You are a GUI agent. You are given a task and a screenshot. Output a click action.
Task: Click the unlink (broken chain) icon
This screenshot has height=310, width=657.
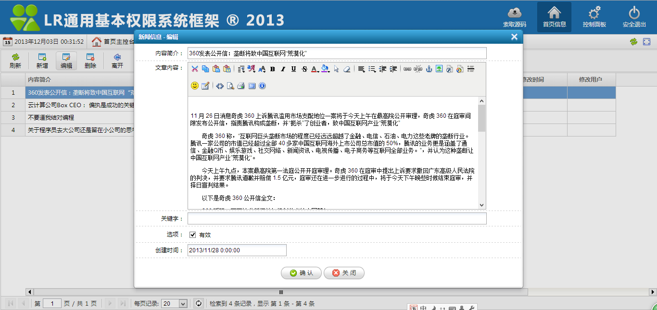418,69
